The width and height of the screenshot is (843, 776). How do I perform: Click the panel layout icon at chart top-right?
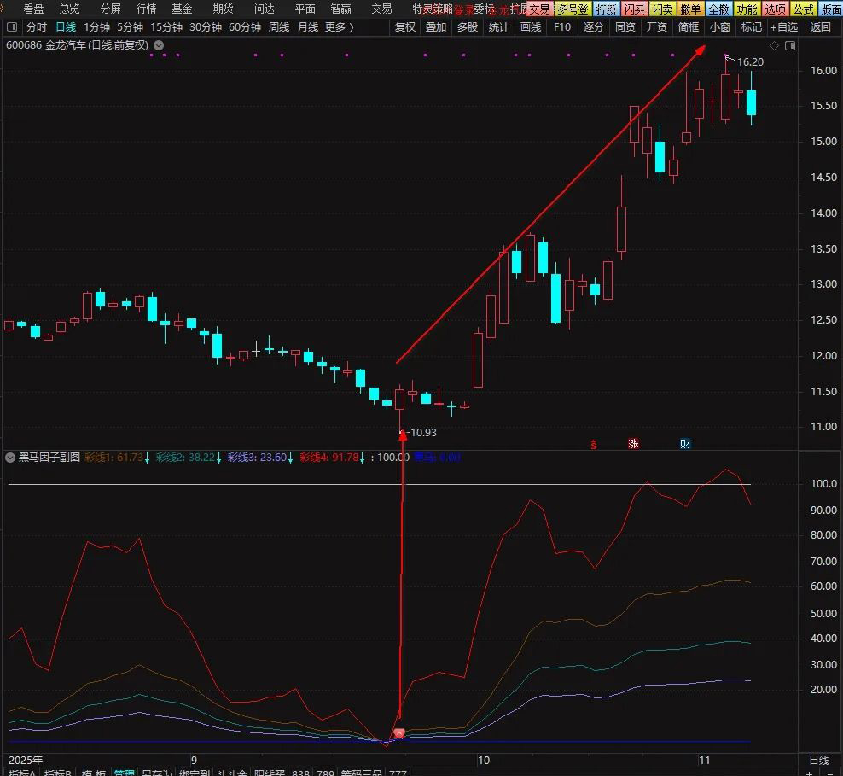(x=788, y=45)
